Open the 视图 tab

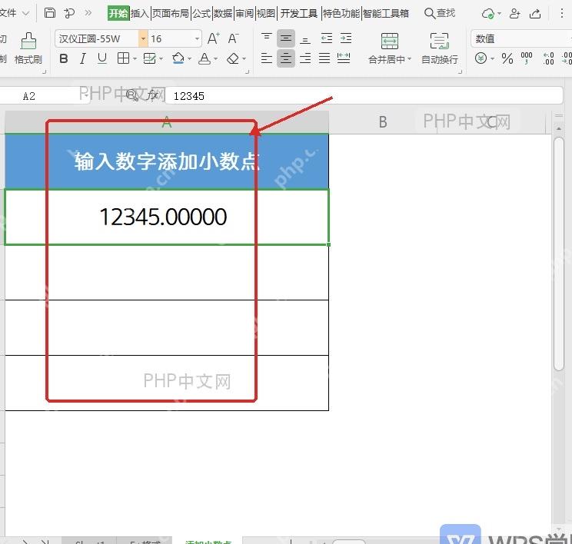coord(266,14)
